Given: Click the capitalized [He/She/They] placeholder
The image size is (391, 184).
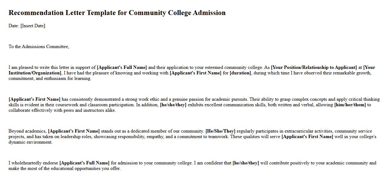Looking at the screenshot, I should pos(220,131).
